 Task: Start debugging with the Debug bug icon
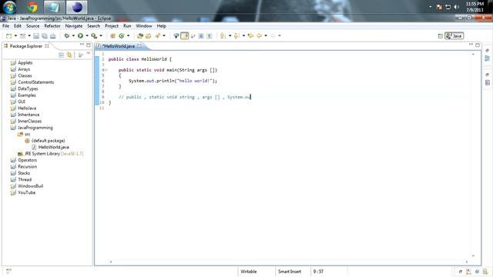coord(67,36)
